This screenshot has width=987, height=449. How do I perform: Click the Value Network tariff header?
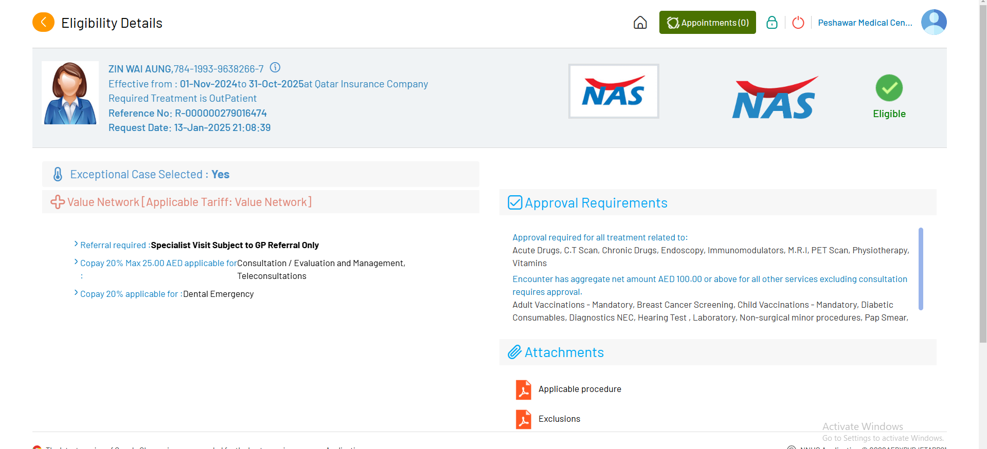click(189, 202)
